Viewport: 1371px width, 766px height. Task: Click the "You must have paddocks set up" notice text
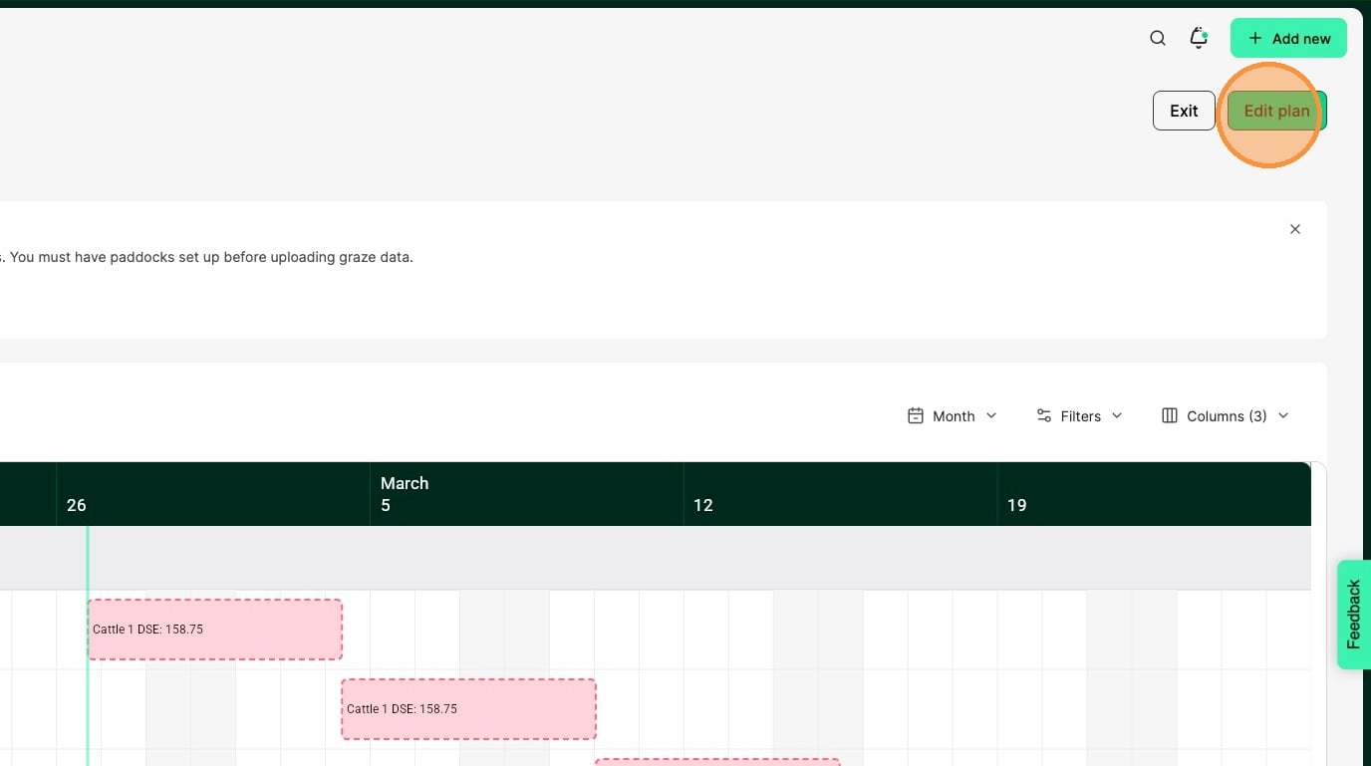211,257
